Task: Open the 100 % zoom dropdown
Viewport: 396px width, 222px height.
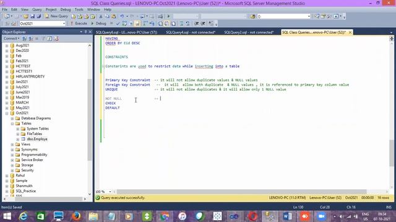Action: pyautogui.click(x=110, y=192)
